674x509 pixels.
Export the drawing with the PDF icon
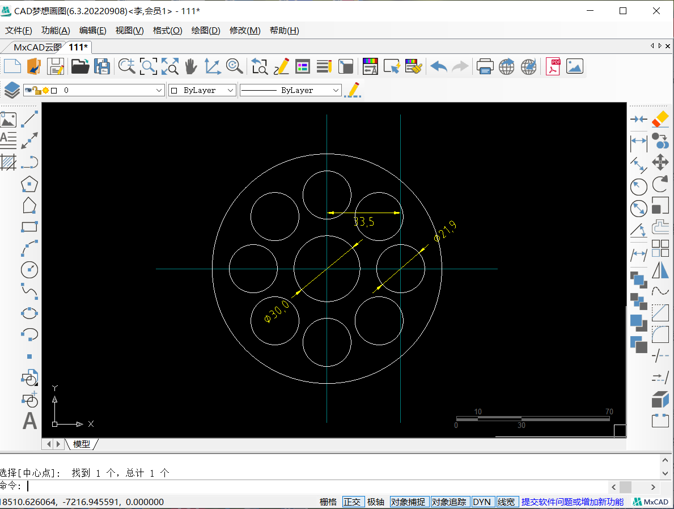click(553, 67)
